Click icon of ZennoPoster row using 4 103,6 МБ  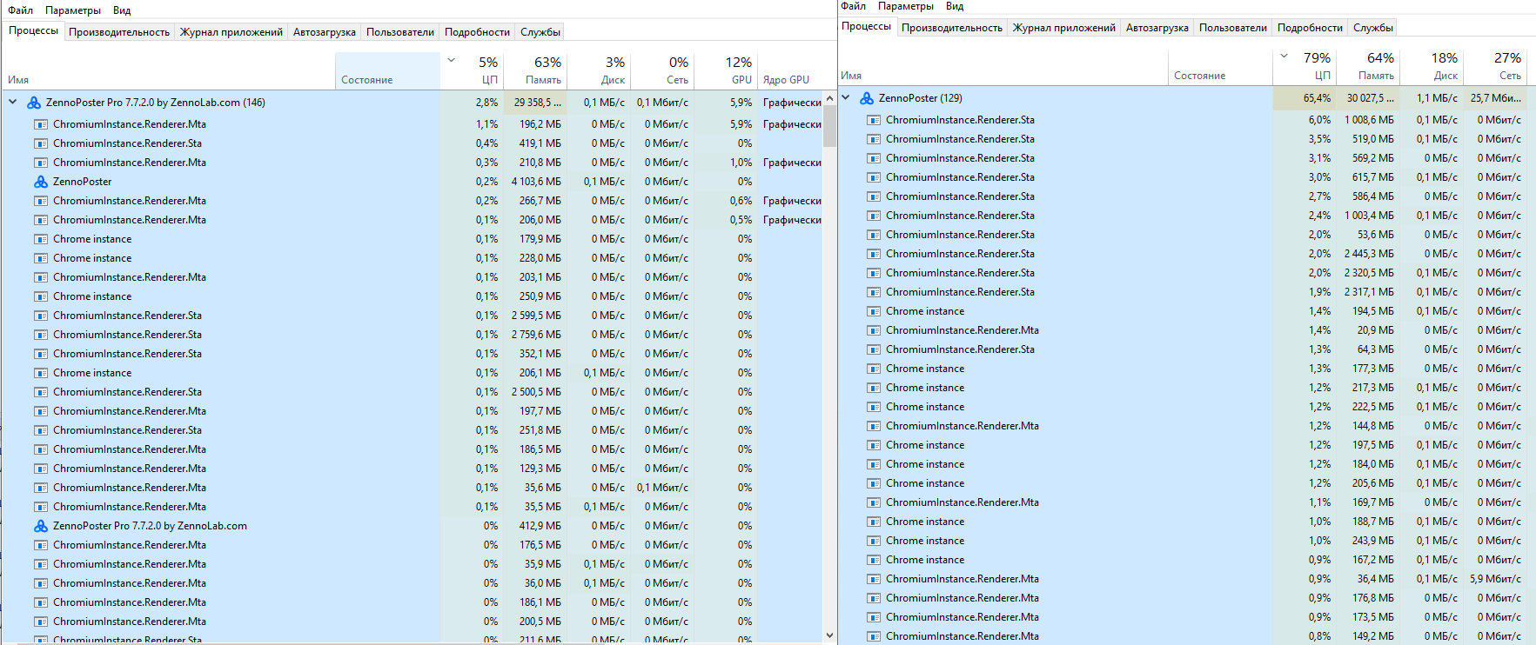(41, 182)
